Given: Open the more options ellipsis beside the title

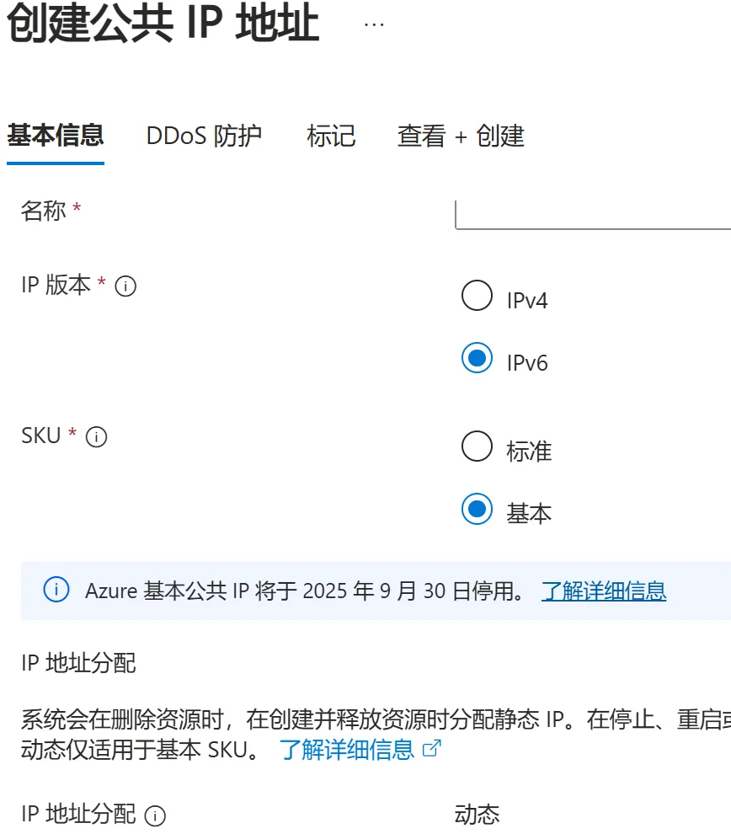Looking at the screenshot, I should pyautogui.click(x=374, y=24).
